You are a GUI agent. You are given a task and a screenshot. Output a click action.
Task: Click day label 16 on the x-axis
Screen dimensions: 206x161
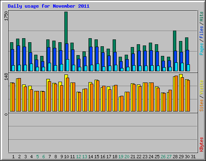coord(103,157)
